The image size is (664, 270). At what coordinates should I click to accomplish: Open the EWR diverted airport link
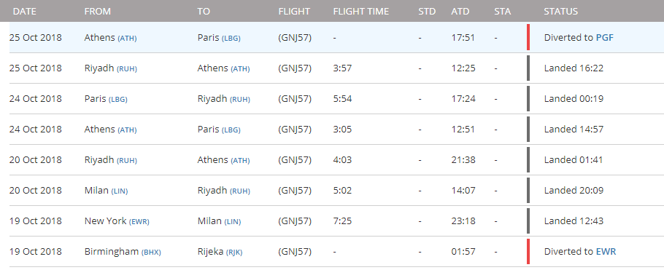(606, 252)
